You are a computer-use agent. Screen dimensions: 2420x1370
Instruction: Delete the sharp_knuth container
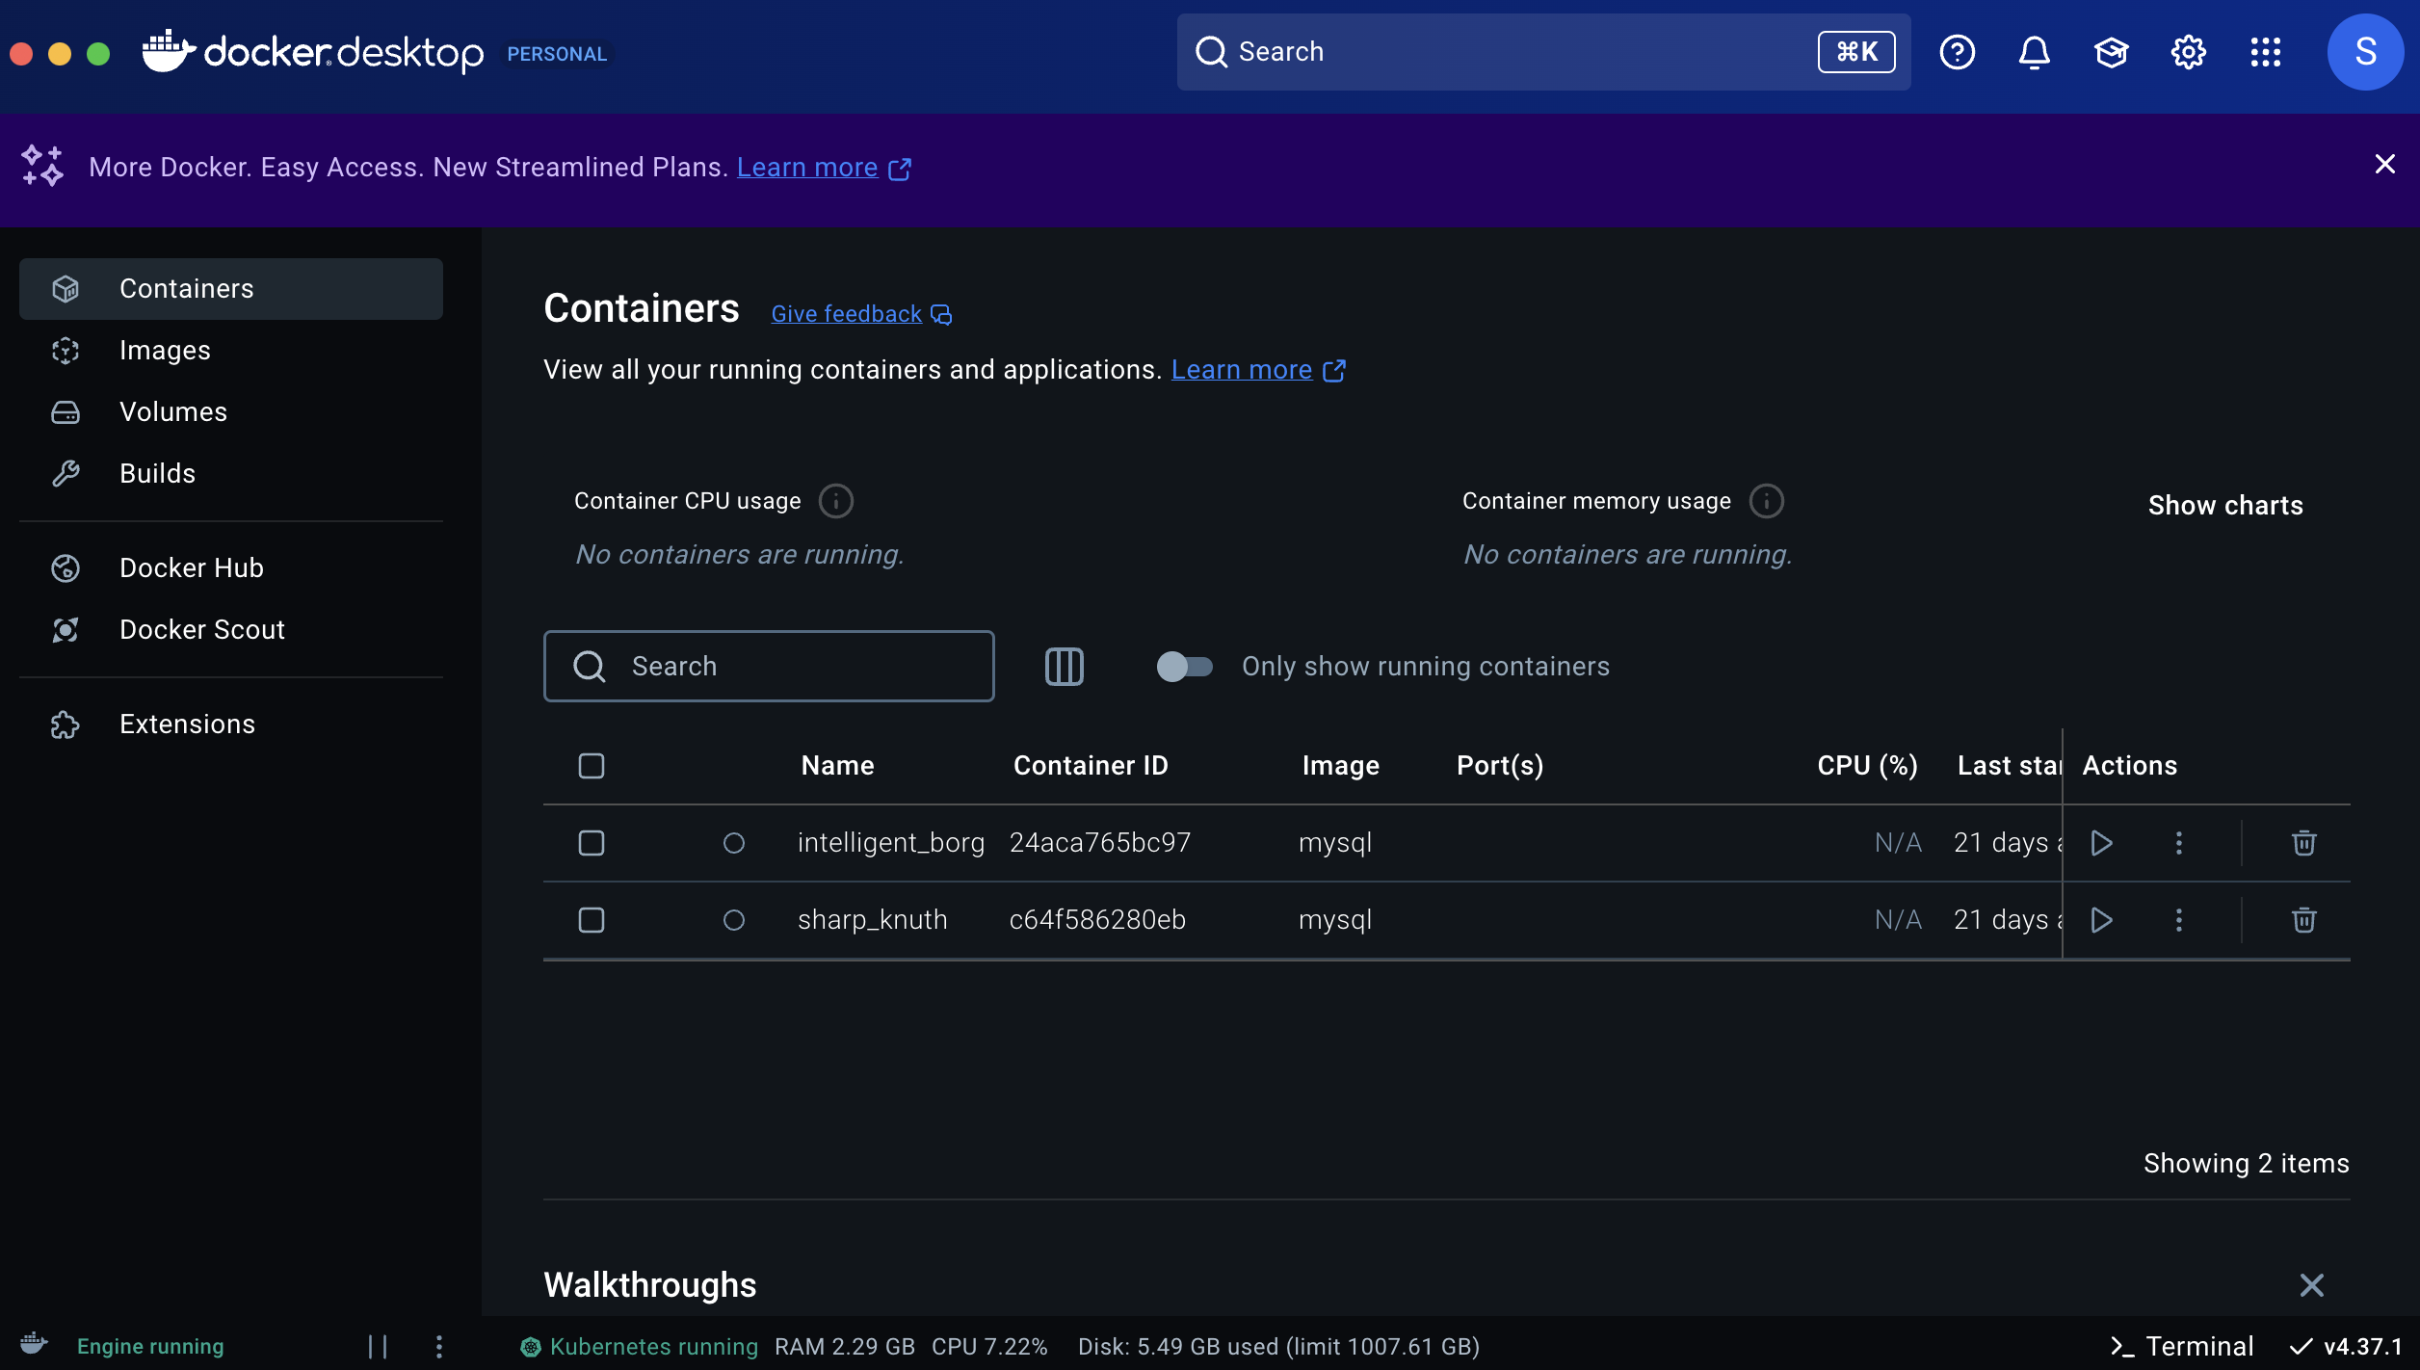pos(2303,920)
